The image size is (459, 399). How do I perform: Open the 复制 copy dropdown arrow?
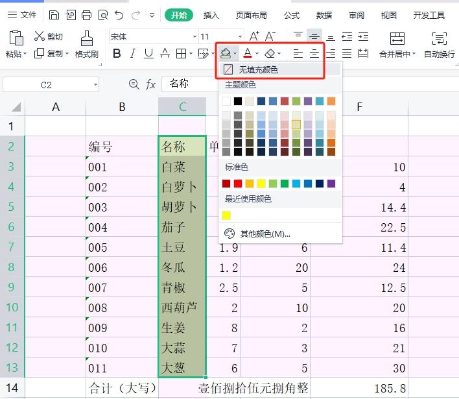[67, 54]
